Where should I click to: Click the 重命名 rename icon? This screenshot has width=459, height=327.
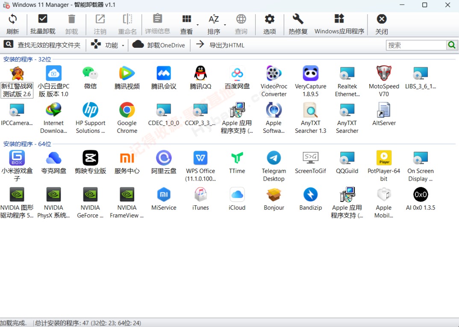pos(127,19)
